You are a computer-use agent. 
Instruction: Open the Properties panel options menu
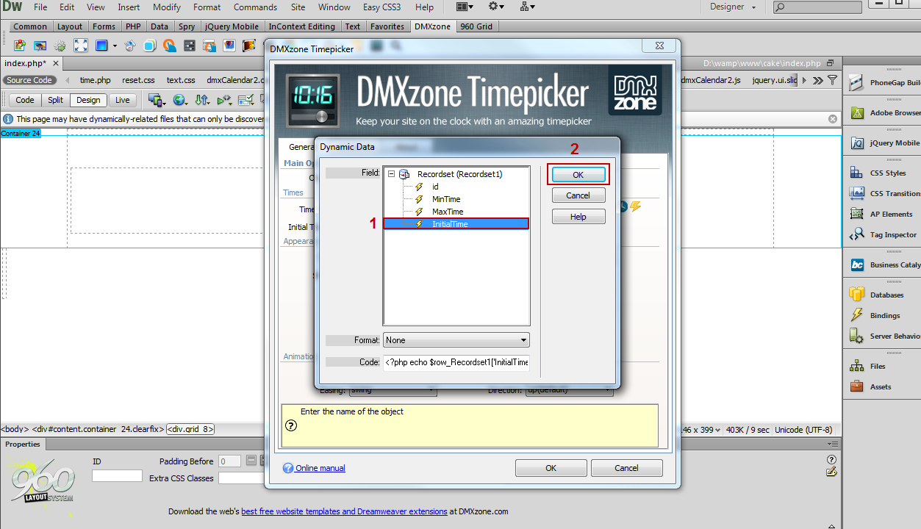point(831,444)
